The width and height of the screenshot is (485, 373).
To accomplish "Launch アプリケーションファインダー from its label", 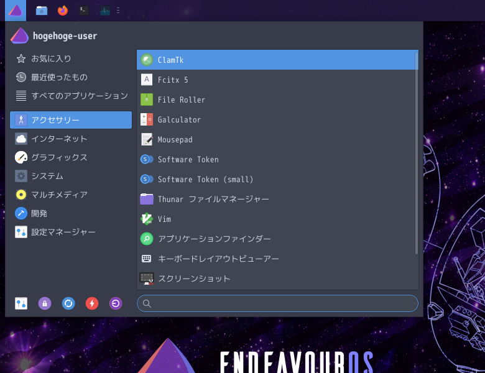I will click(215, 239).
